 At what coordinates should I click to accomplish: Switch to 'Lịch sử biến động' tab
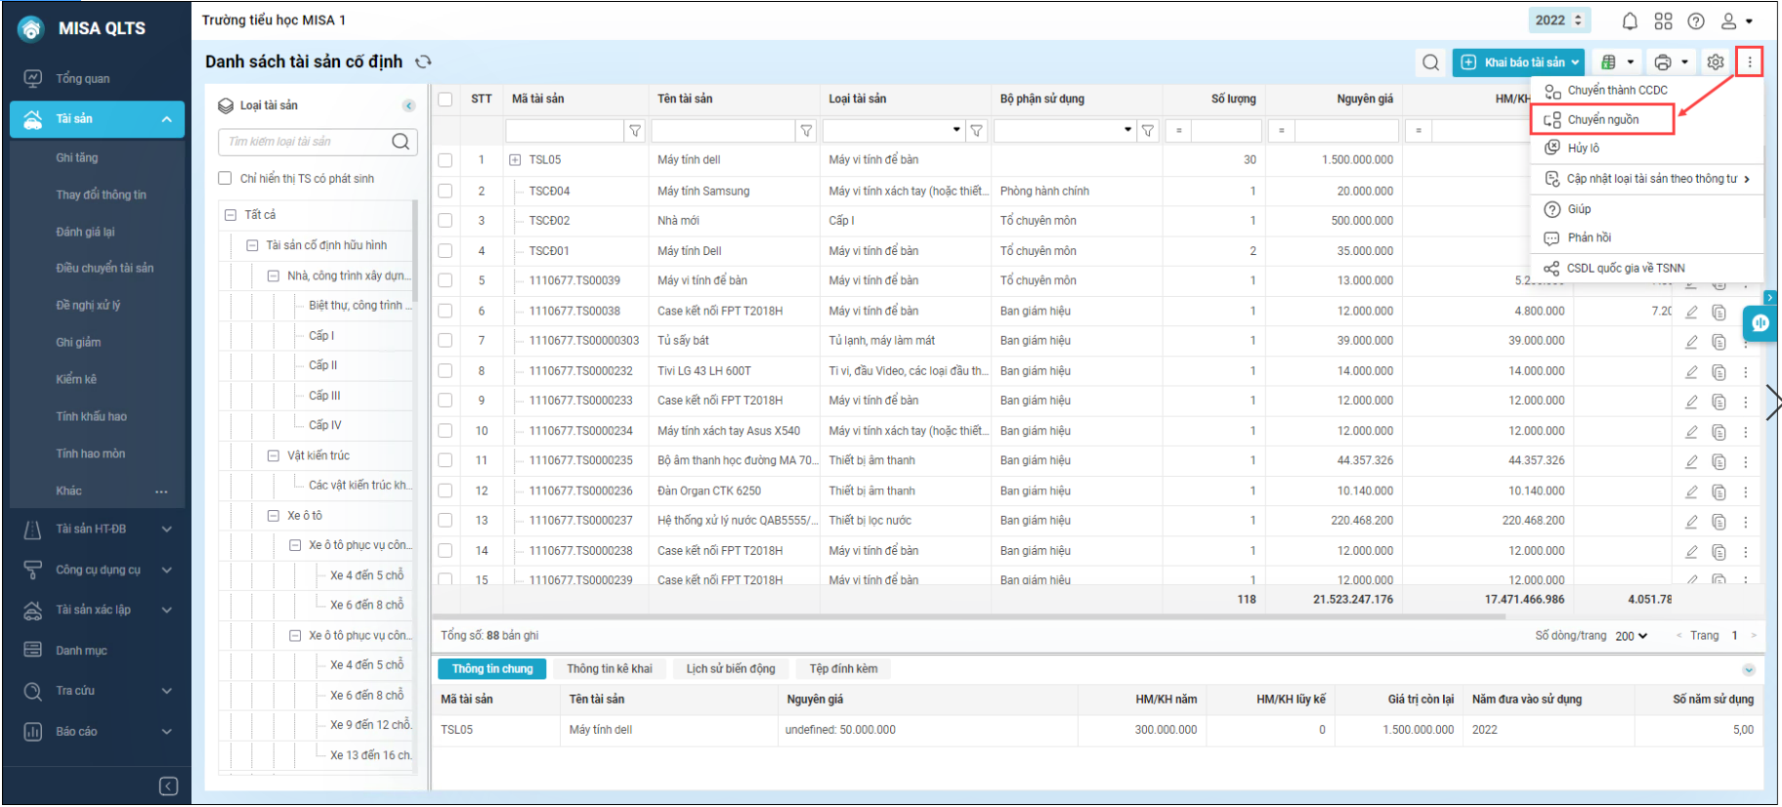click(x=730, y=669)
